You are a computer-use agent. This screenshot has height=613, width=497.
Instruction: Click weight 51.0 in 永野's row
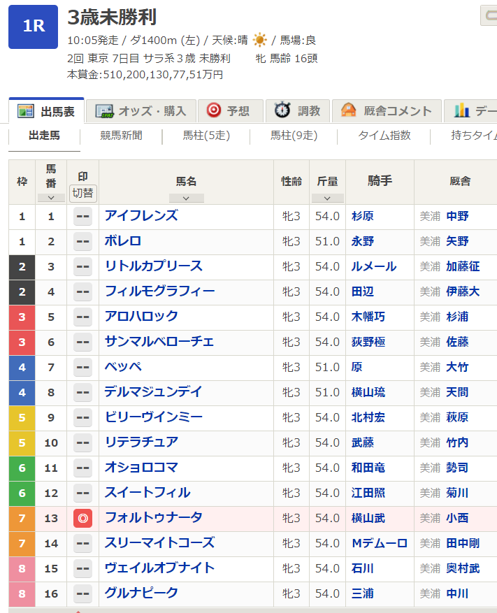tap(327, 242)
